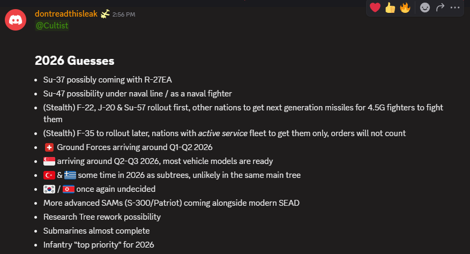This screenshot has width=470, height=254.
Task: React with the red heart emoji
Action: coord(375,8)
